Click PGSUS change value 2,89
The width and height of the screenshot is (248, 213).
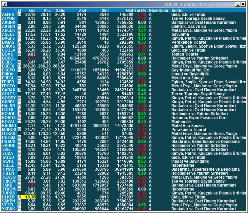coord(142,142)
